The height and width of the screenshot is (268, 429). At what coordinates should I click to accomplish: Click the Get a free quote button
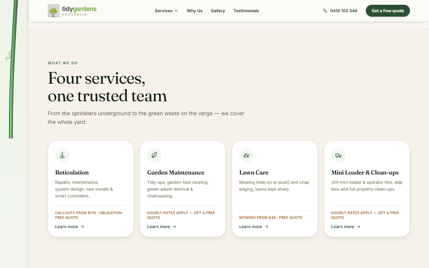click(x=388, y=11)
